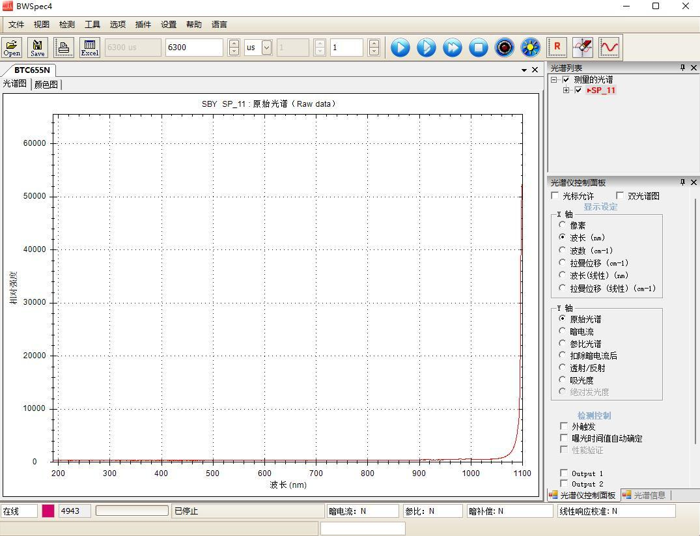Open the 检测 menu
The height and width of the screenshot is (536, 700).
pos(66,24)
